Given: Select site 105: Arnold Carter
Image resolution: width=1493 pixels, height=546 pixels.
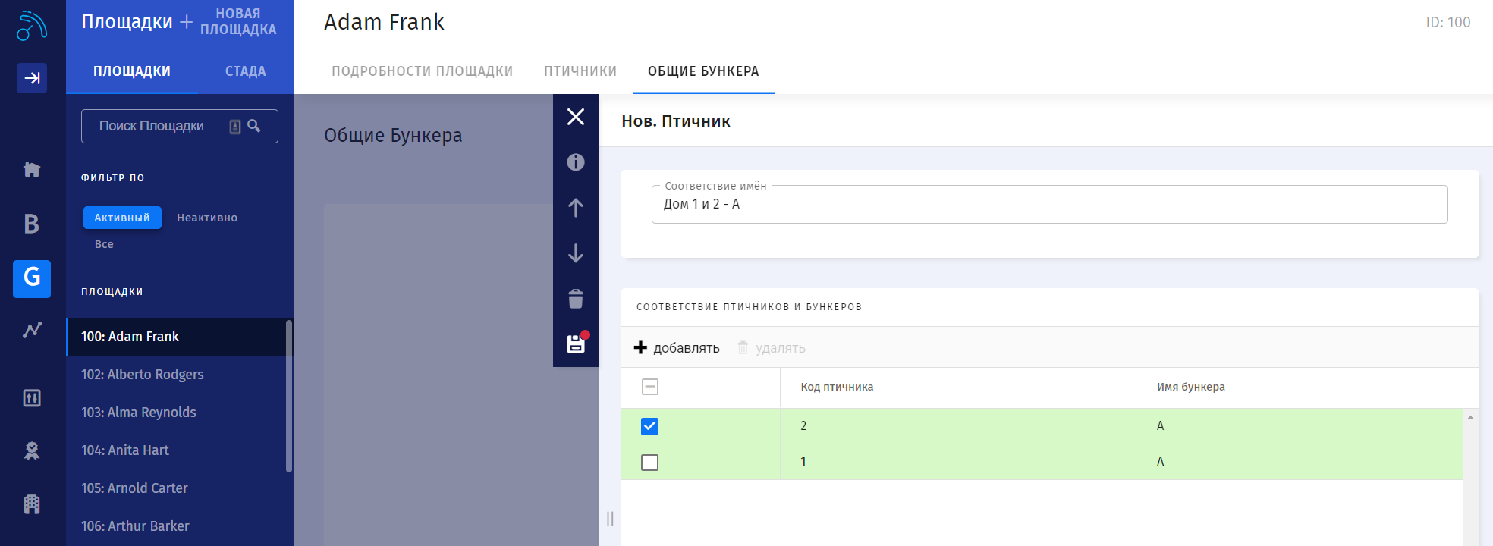Looking at the screenshot, I should 176,488.
